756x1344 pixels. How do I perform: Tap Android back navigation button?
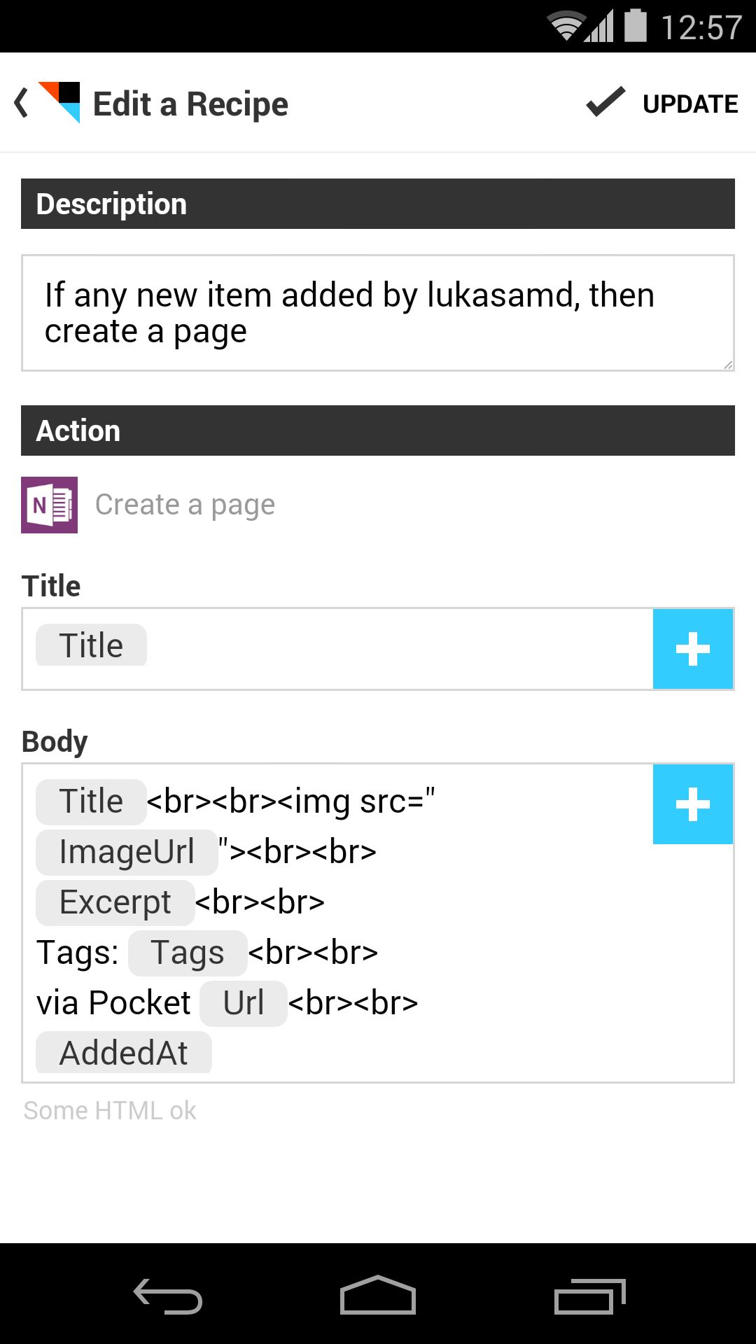[x=168, y=1296]
